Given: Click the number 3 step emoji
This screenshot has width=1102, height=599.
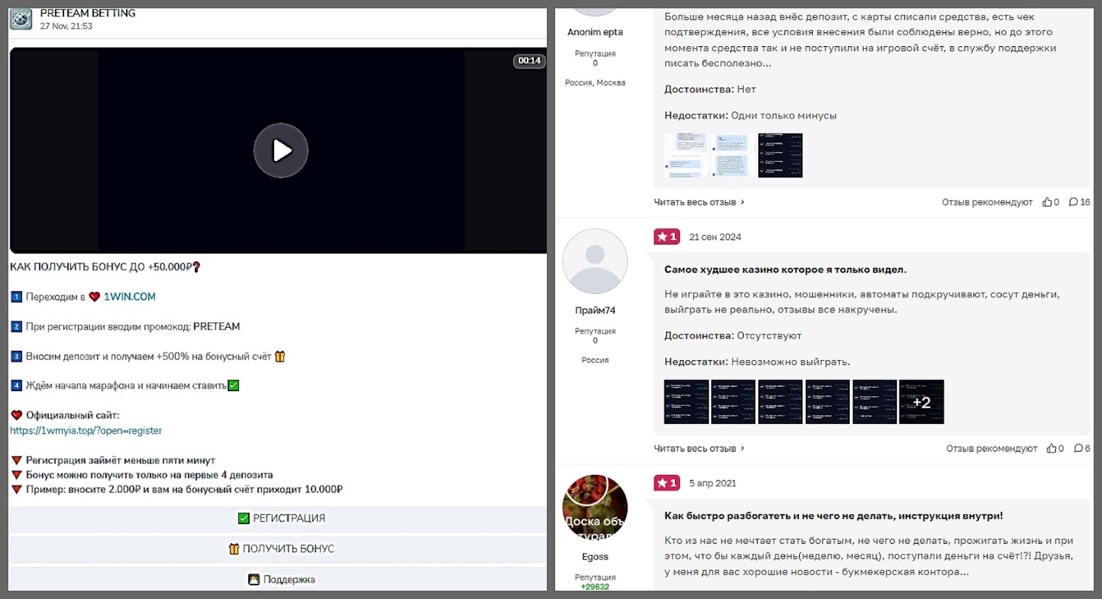Looking at the screenshot, I should 17,357.
